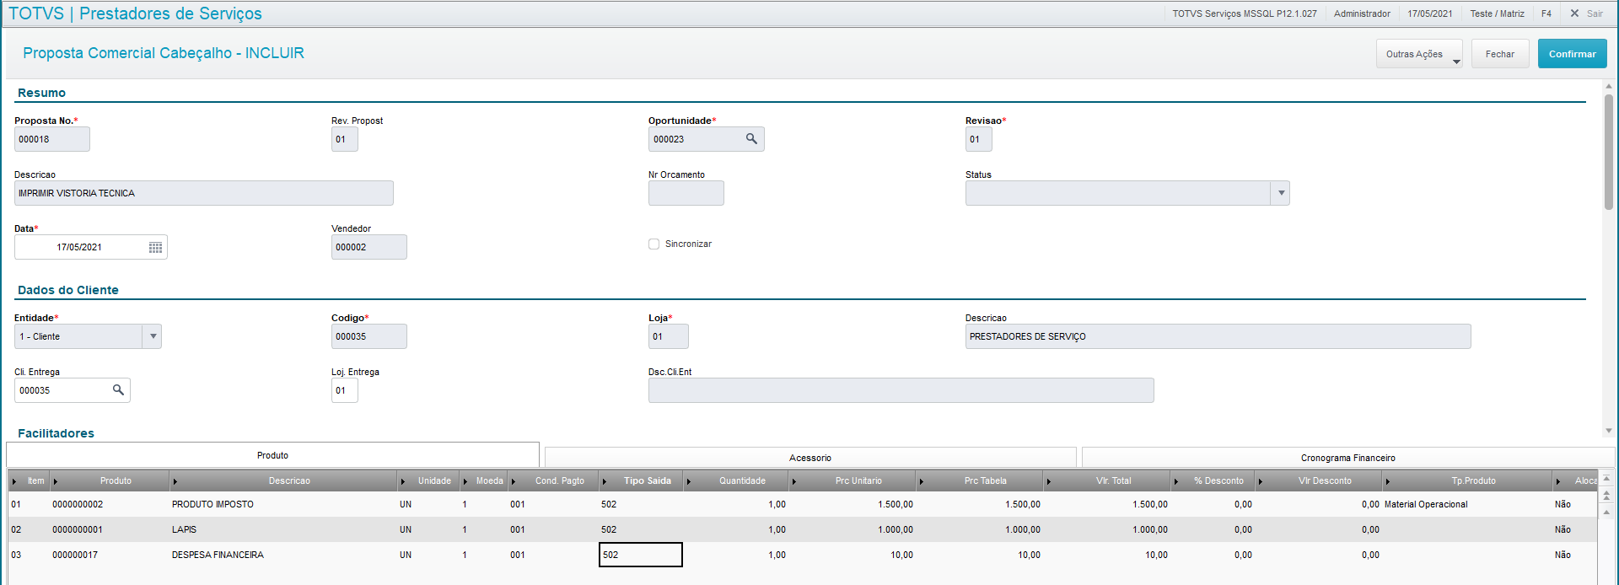
Task: Click the Item column header arrow icon
Action: click(14, 481)
